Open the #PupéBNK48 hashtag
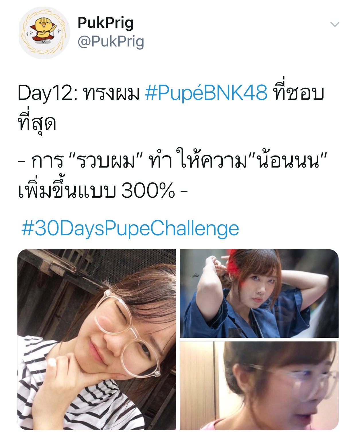 click(206, 93)
